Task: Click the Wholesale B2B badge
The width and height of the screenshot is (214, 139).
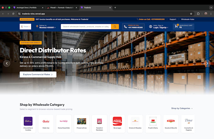Action: (x=27, y=19)
